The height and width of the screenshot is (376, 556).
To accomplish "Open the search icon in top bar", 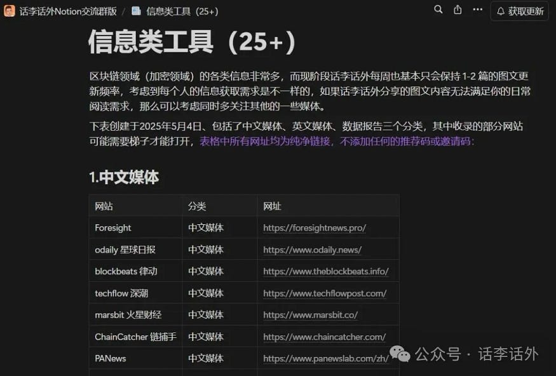I will (438, 10).
